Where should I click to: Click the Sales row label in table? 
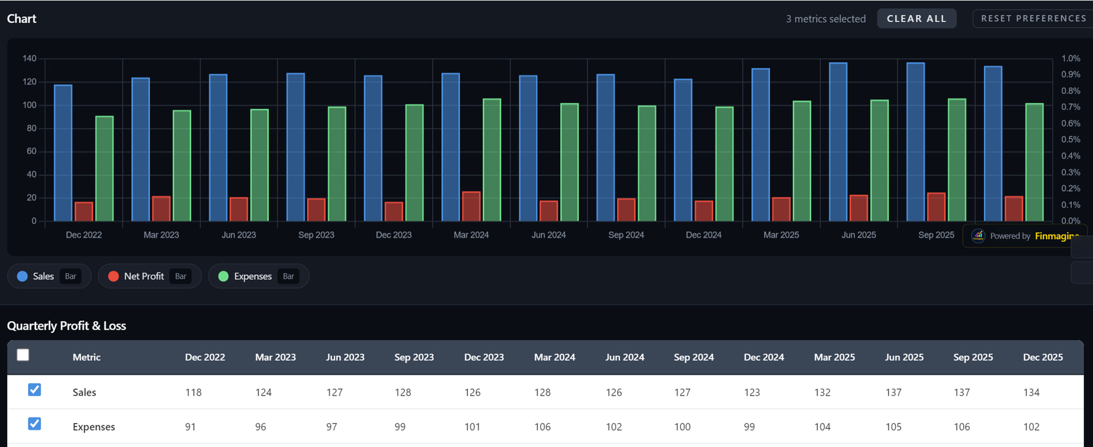click(84, 392)
